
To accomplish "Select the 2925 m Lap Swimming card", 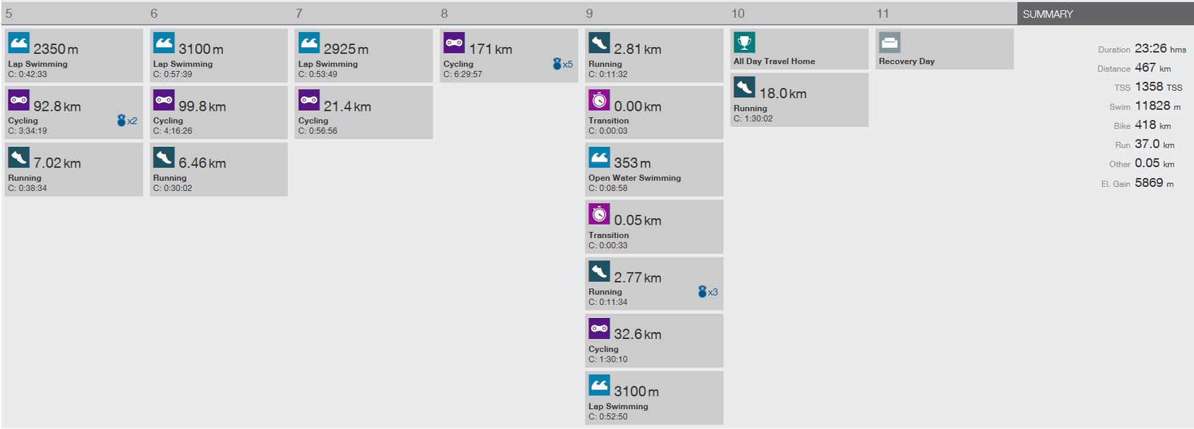I will pos(363,56).
